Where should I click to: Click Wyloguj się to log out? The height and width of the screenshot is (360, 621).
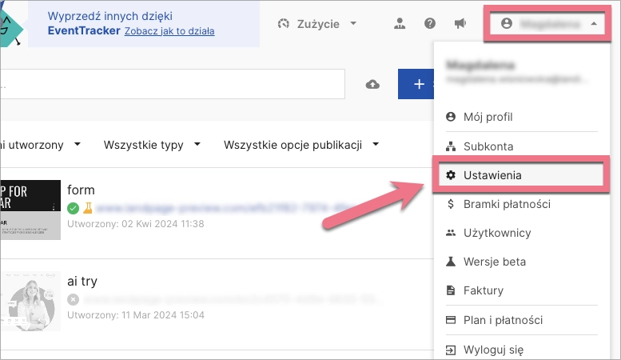click(493, 350)
